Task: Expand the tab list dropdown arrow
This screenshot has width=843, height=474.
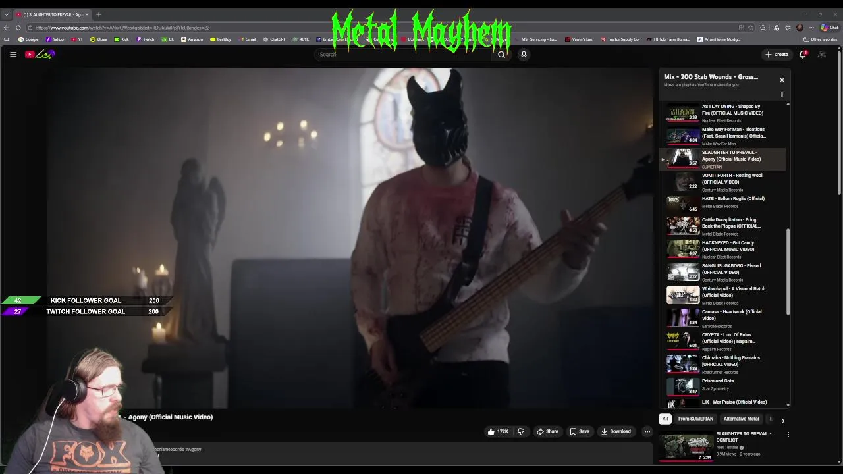Action: coord(7,14)
